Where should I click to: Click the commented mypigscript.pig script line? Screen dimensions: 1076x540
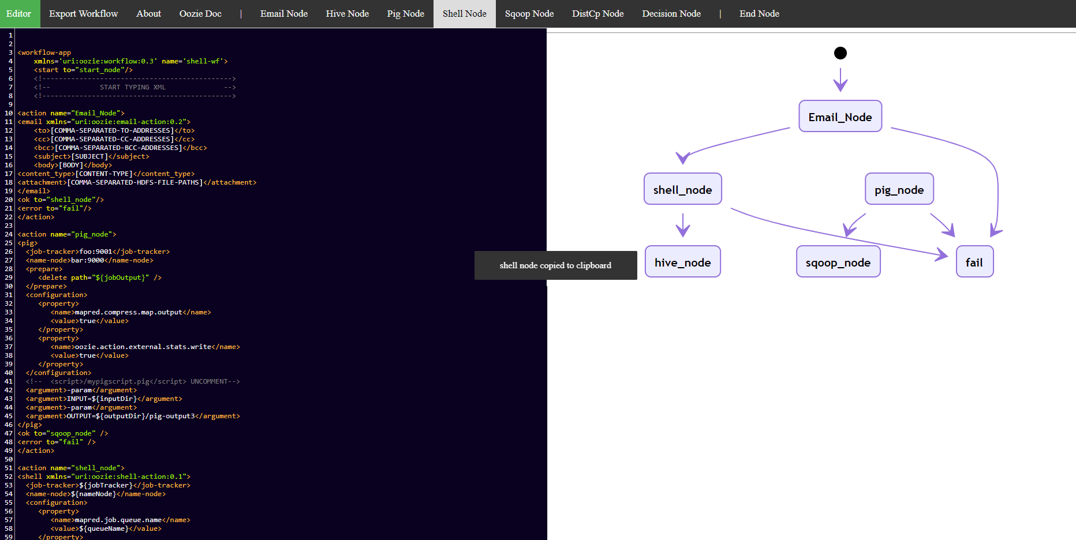pyautogui.click(x=133, y=381)
